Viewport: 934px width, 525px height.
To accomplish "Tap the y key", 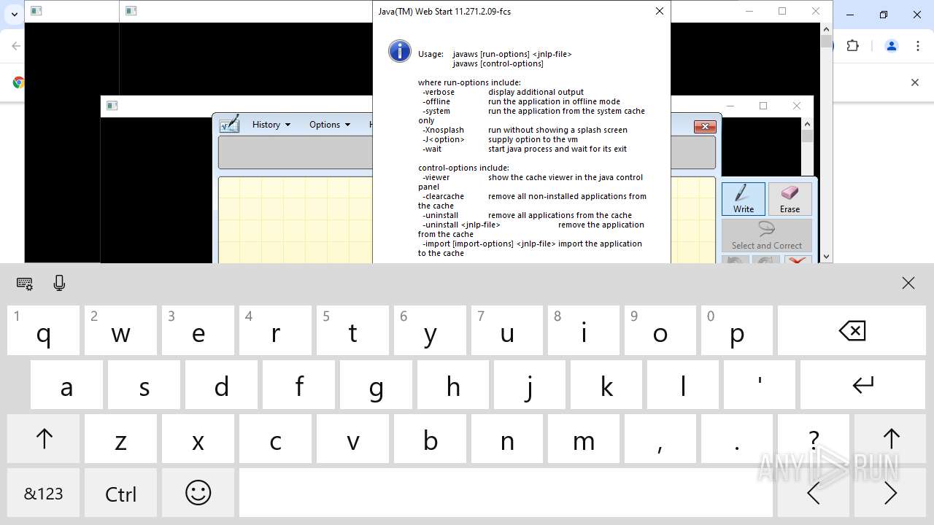I will click(x=430, y=330).
